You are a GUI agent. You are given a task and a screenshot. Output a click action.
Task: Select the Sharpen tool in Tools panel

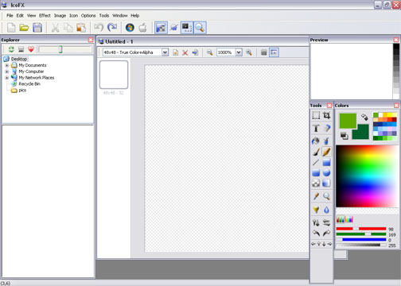click(x=316, y=210)
